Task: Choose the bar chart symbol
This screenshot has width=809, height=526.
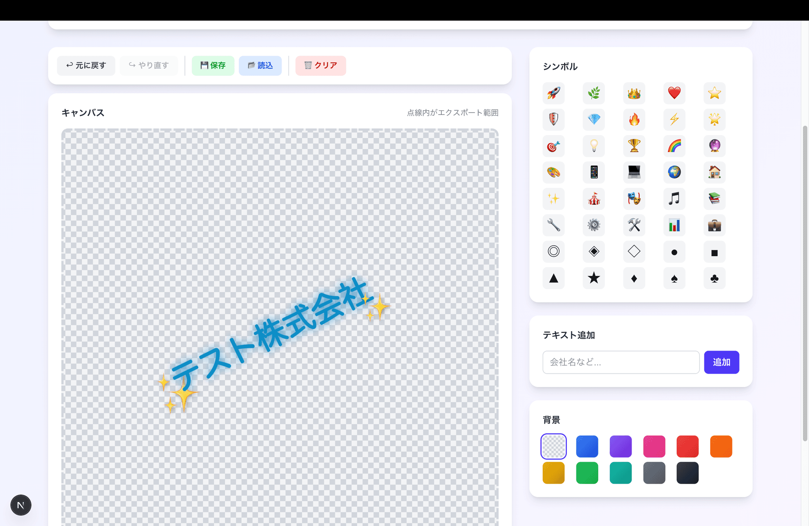Action: pyautogui.click(x=674, y=225)
